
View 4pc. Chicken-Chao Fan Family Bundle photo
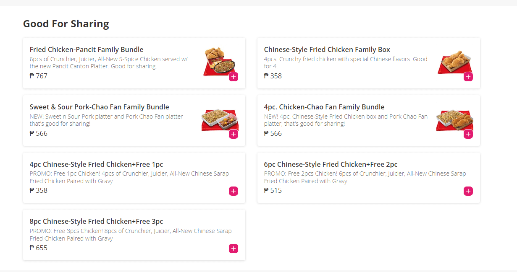454,119
